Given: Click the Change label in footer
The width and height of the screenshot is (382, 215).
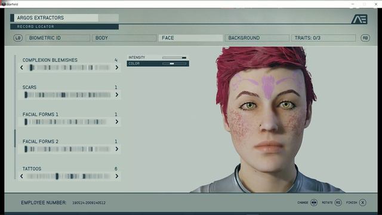Looking at the screenshot, I should [303, 202].
